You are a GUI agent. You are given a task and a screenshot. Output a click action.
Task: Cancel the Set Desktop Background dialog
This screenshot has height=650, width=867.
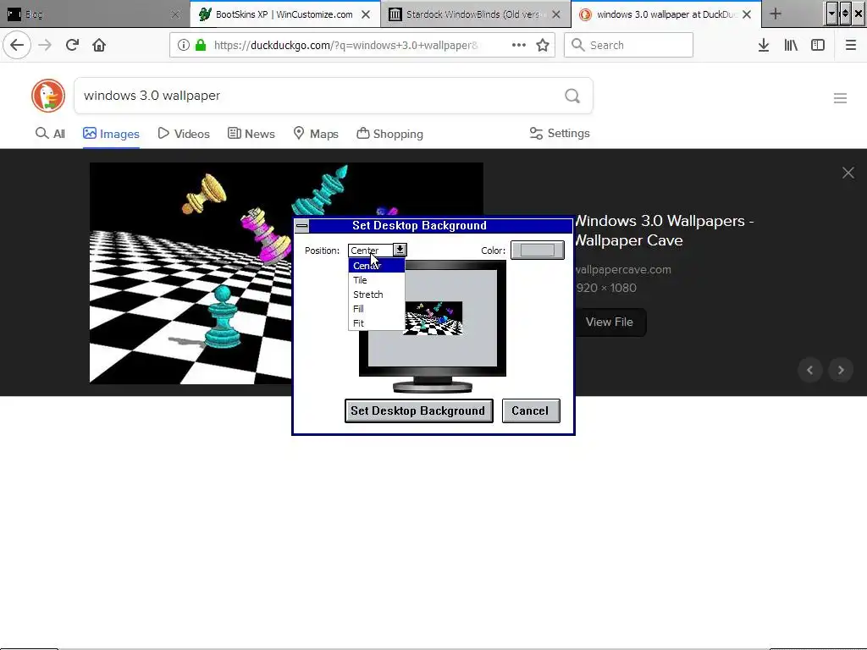[x=531, y=410]
